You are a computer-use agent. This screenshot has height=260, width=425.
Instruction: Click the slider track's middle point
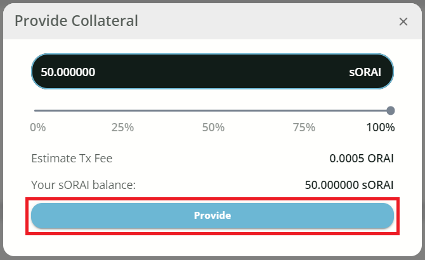point(213,110)
